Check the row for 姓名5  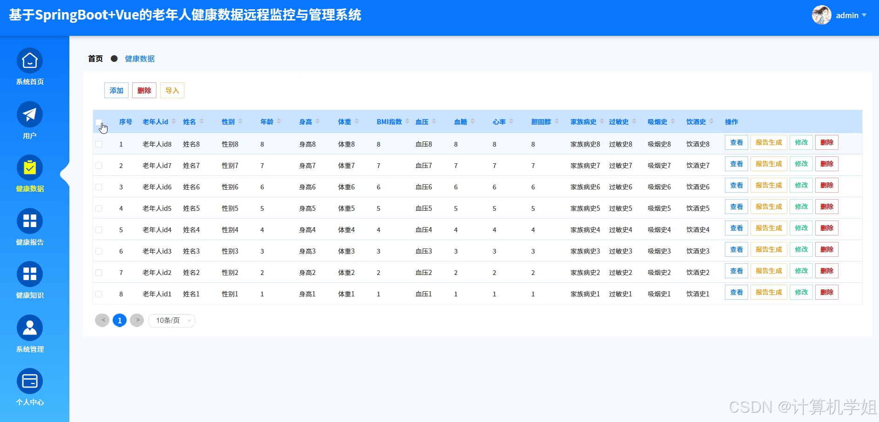coord(99,208)
